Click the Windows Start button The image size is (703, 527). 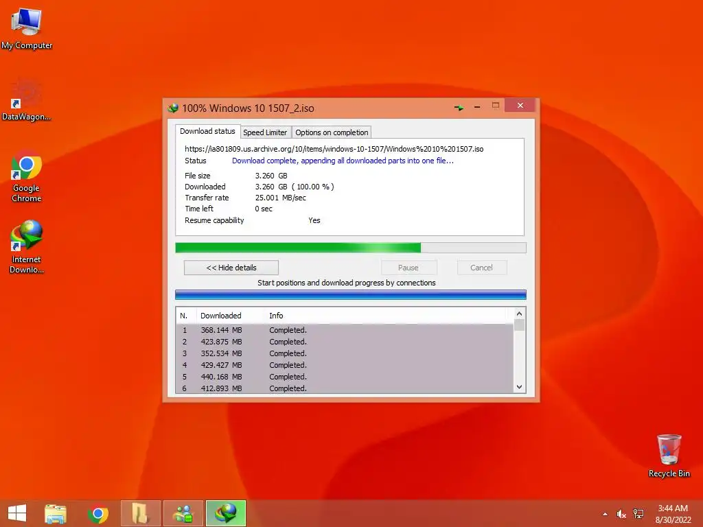(x=17, y=513)
